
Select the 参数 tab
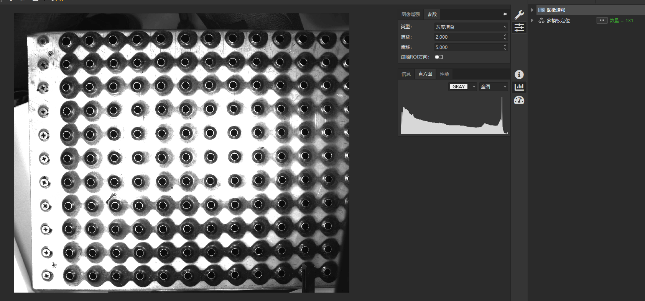click(x=432, y=15)
